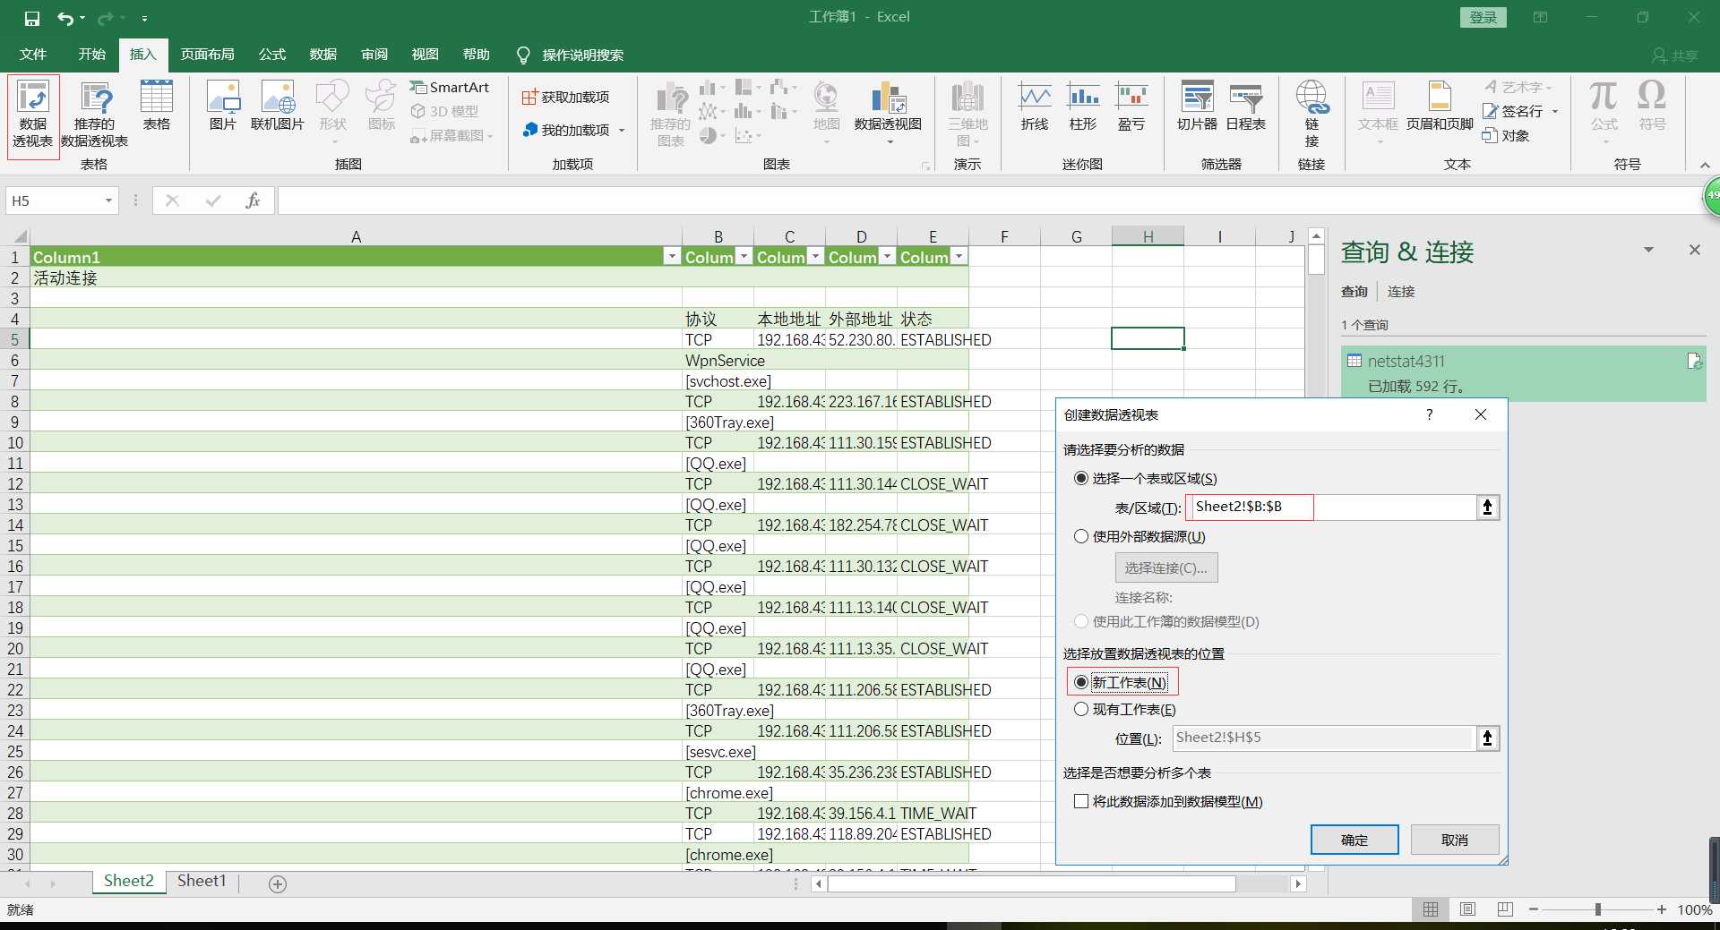
Task: Click the 共享 share button
Action: click(x=1675, y=55)
